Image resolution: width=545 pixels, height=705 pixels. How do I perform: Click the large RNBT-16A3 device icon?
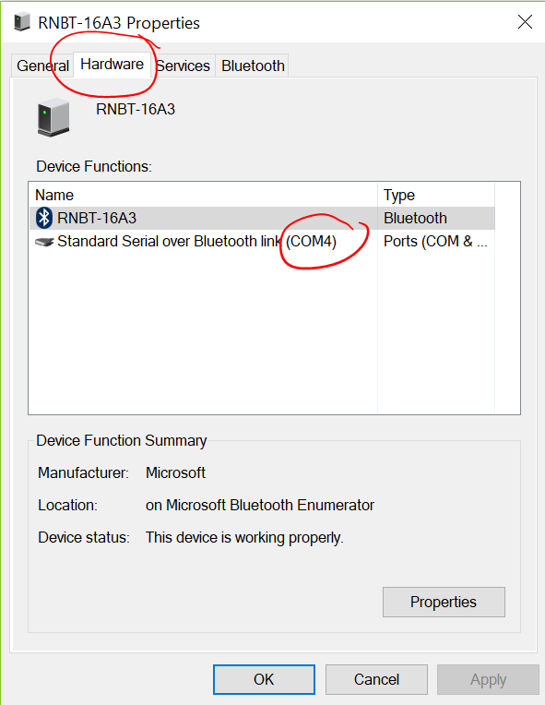click(53, 117)
